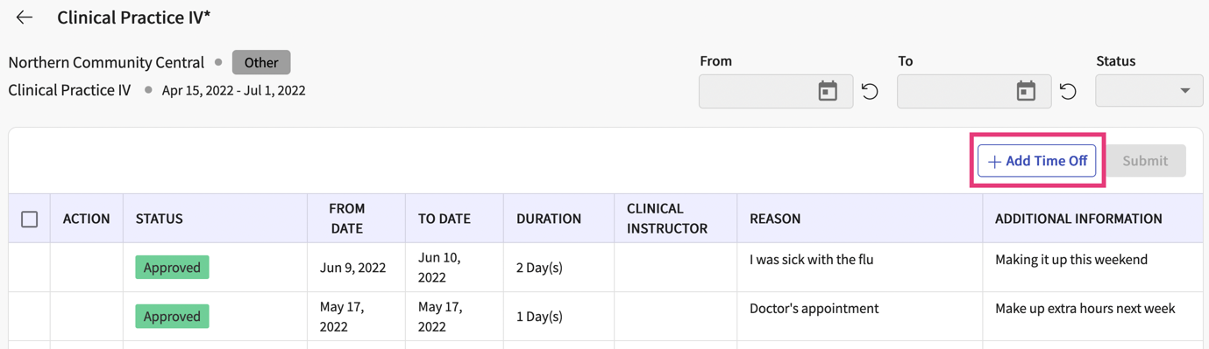Viewport: 1209px width, 349px height.
Task: Sort by the DURATION column header
Action: pyautogui.click(x=549, y=219)
